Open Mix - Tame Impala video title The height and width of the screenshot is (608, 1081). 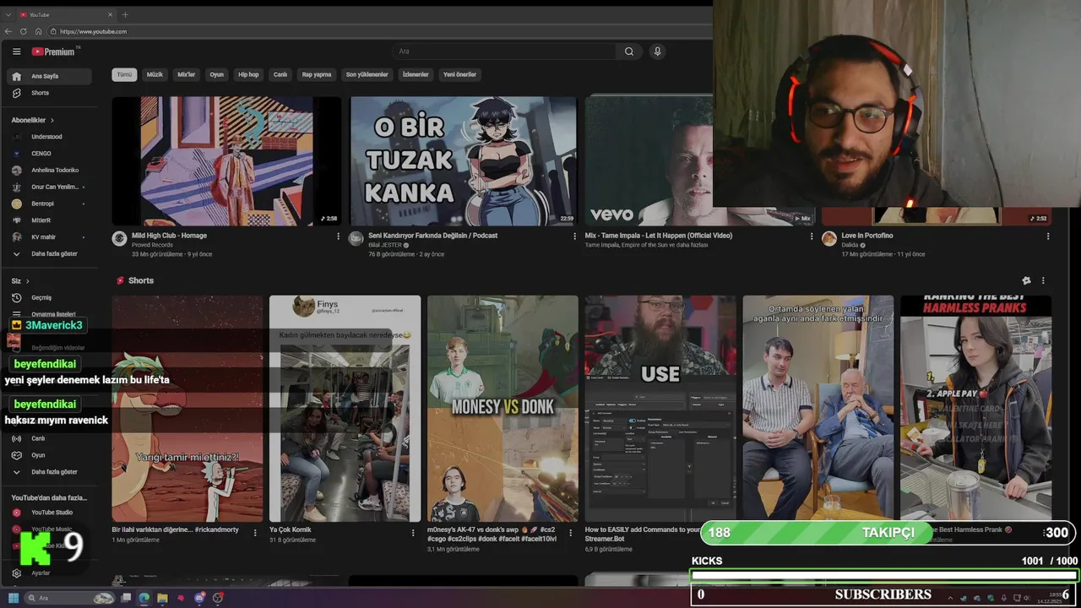[659, 236]
